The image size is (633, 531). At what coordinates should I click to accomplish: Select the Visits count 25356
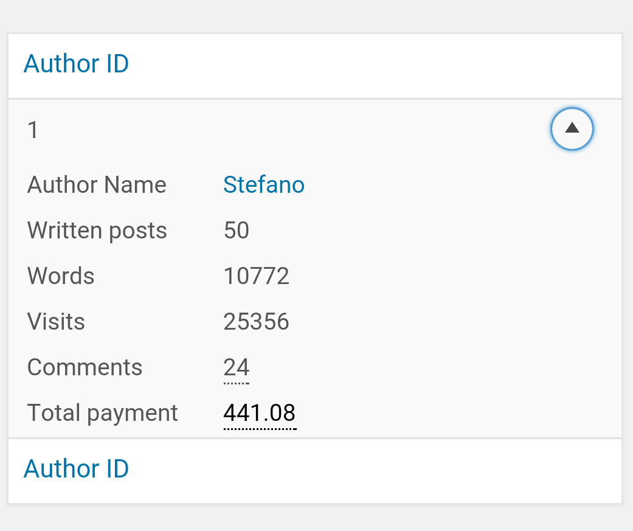256,322
